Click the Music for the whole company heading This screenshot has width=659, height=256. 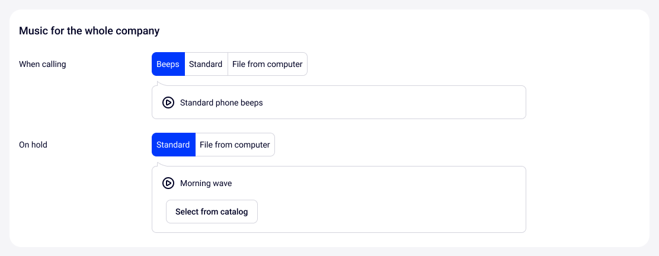89,30
